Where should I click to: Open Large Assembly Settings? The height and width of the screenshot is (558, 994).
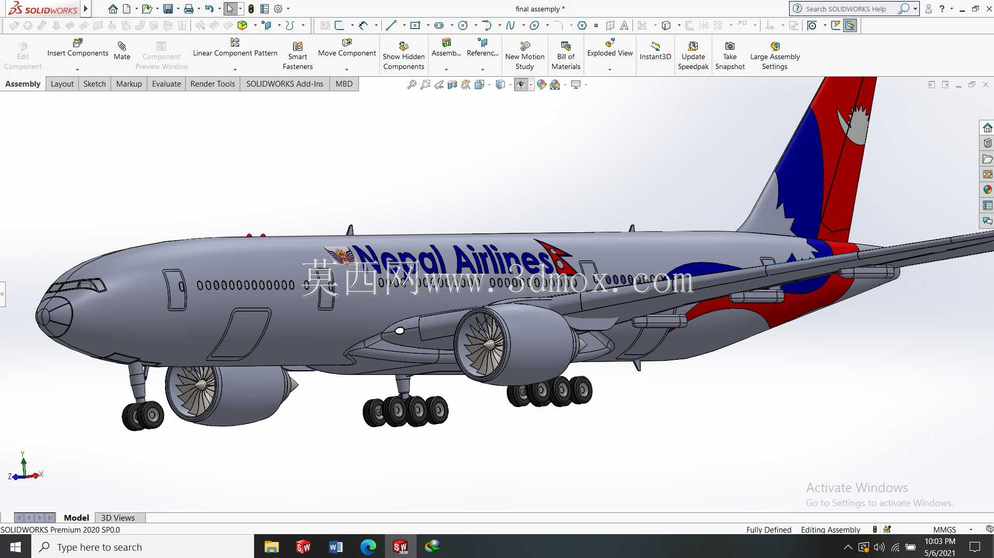[775, 56]
